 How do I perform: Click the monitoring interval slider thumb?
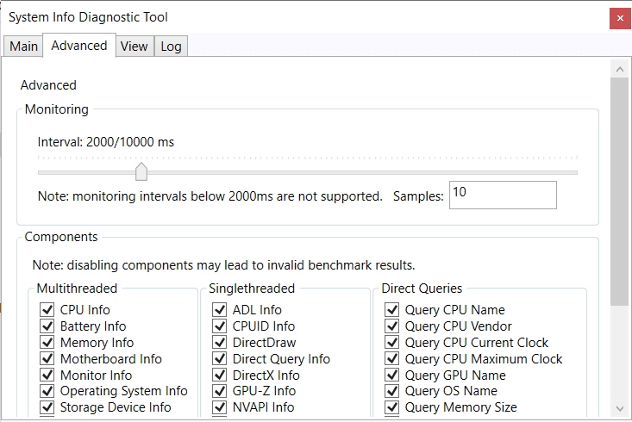141,171
